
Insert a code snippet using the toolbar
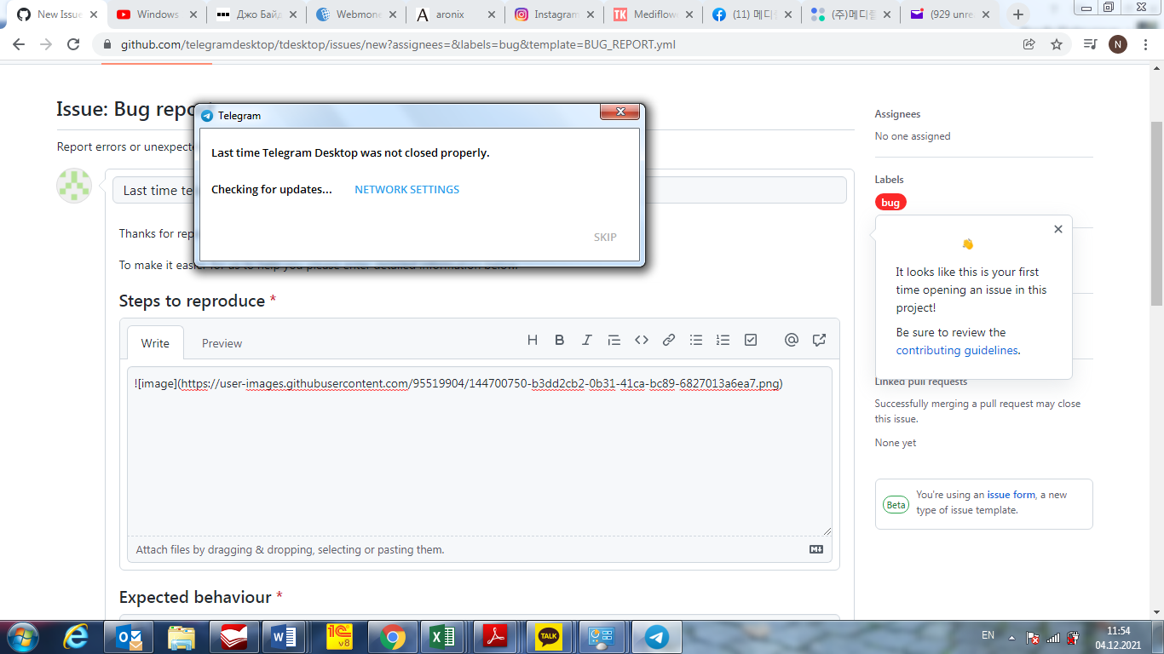coord(642,339)
